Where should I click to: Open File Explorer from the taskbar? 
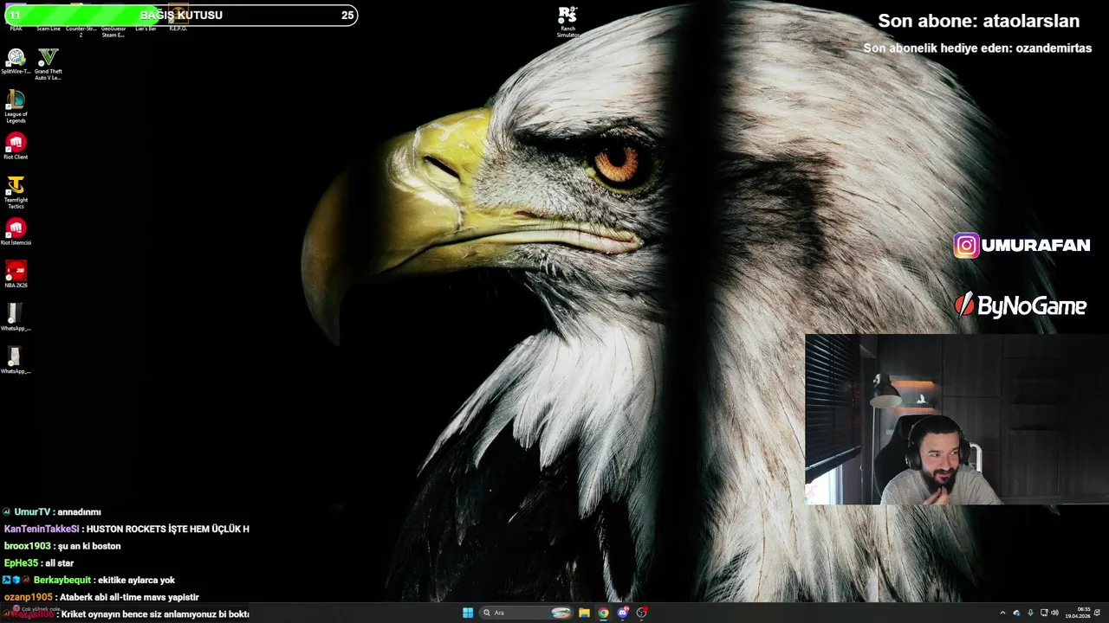584,613
